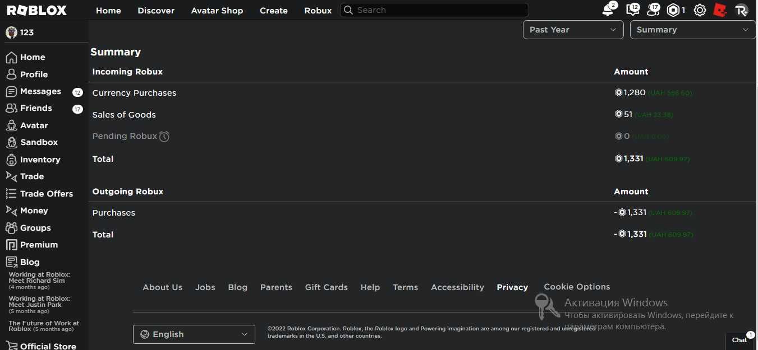
Task: Click the Sales of Goods row label
Action: [x=124, y=115]
